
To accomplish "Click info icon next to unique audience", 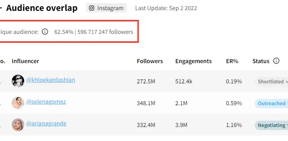I will pos(45,32).
